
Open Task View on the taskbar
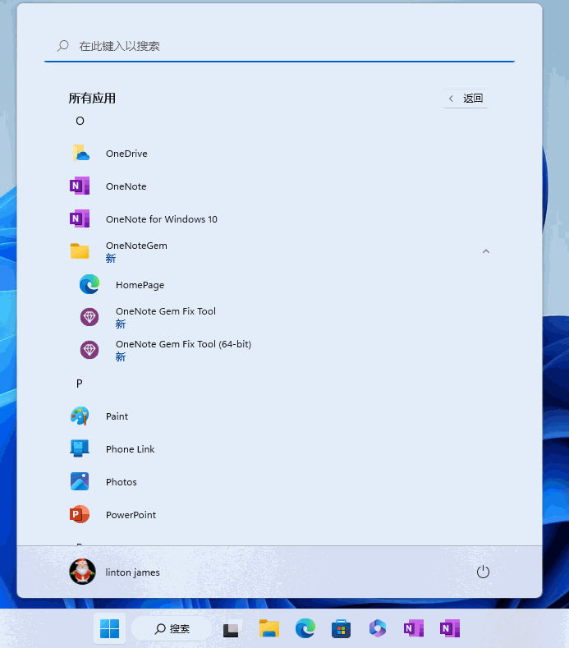click(x=231, y=629)
